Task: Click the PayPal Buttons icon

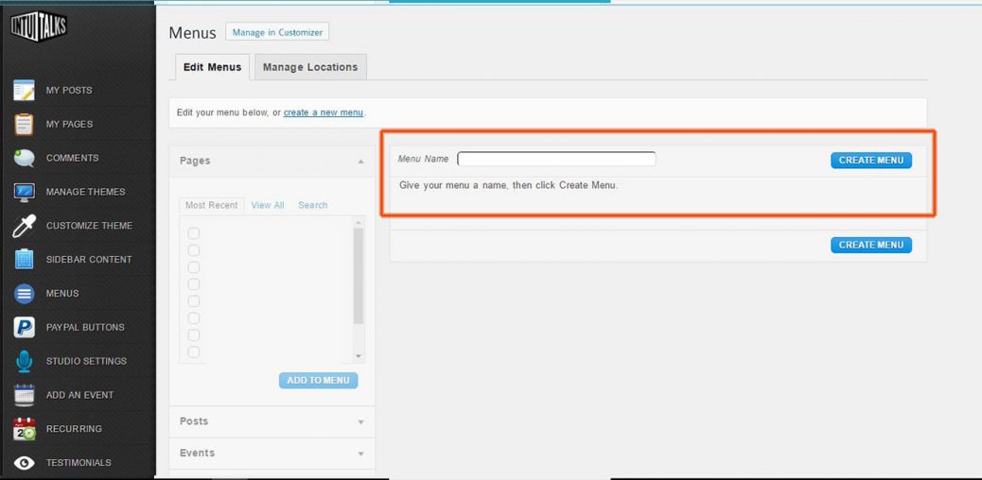Action: click(x=25, y=327)
